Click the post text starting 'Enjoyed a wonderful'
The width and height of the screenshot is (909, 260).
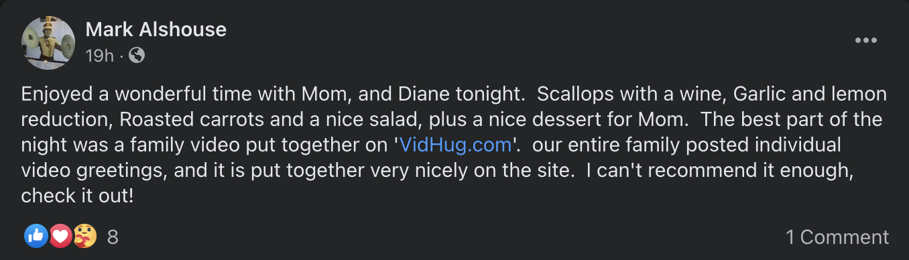454,145
